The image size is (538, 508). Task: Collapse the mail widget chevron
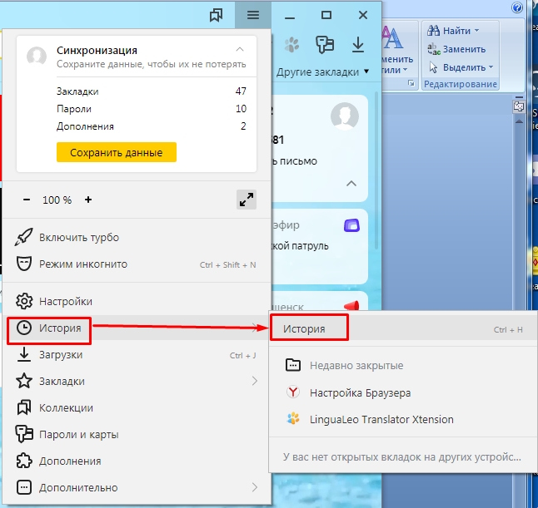351,184
